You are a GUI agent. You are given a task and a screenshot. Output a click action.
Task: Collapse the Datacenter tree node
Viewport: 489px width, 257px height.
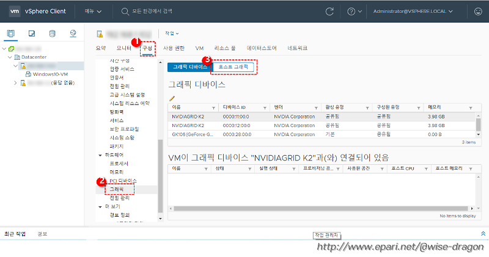[x=10, y=57]
